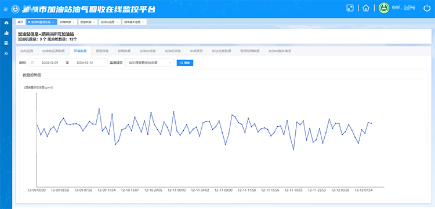
Task: Select the 环境数据 tab
Action: click(x=80, y=51)
